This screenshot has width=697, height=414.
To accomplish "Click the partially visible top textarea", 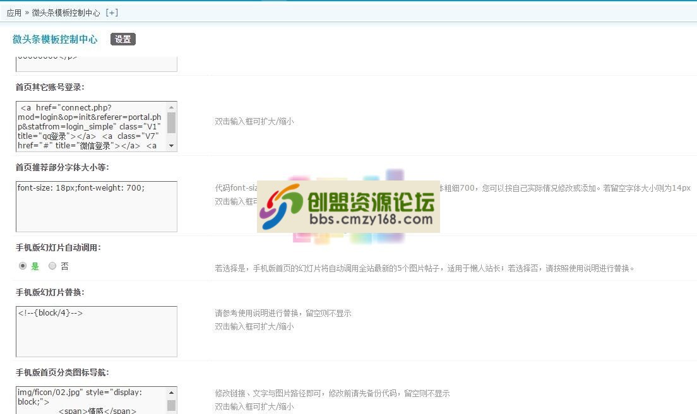I will coord(97,64).
